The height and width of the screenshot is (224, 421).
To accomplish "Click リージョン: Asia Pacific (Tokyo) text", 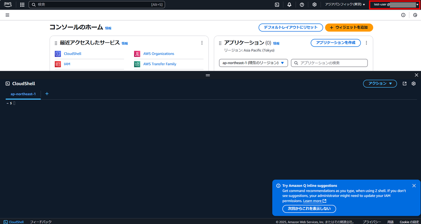I will pos(249,50).
